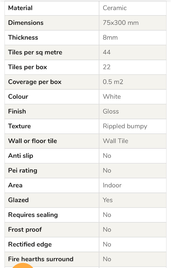Select the Frost proof label

pos(25,230)
